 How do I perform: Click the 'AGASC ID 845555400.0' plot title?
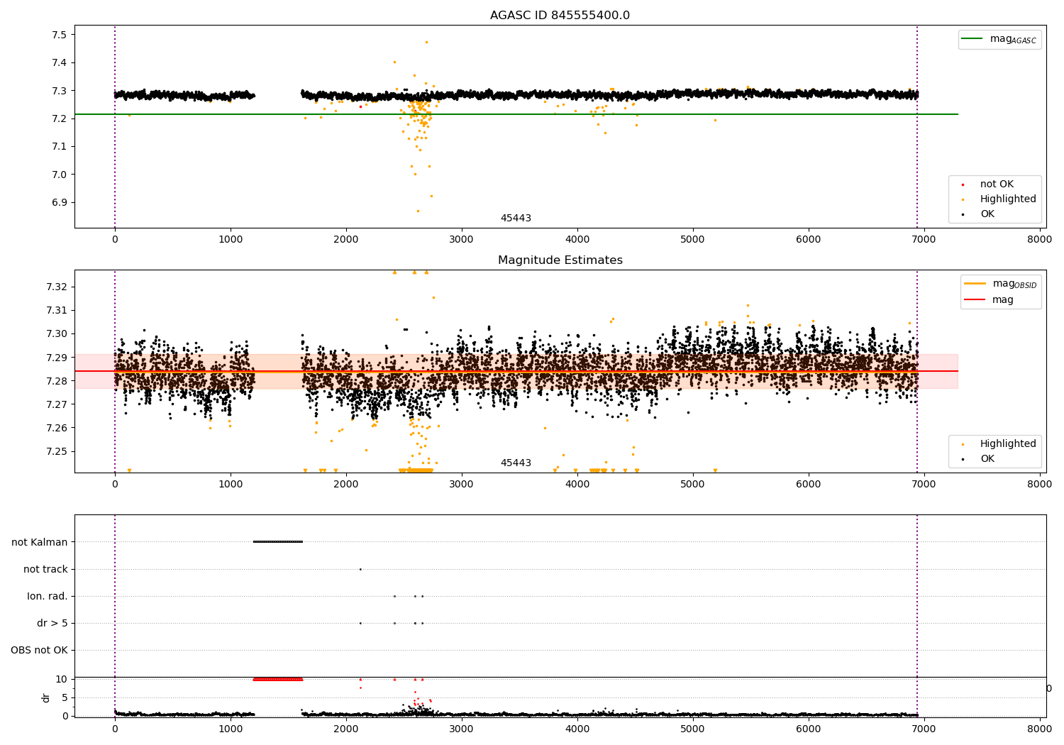[560, 16]
